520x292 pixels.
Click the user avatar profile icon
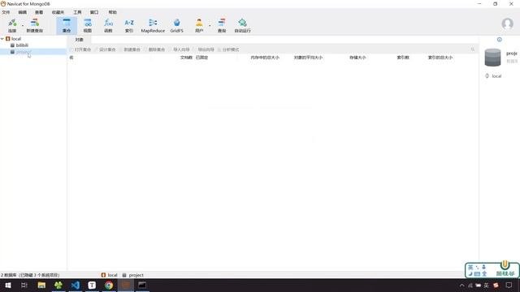pos(507,24)
